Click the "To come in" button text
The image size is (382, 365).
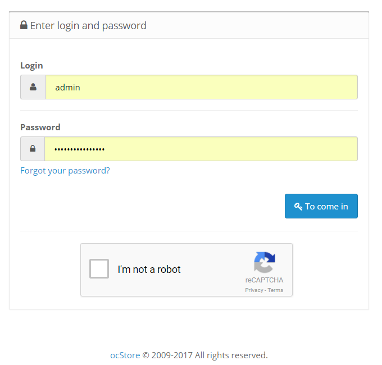coord(326,207)
